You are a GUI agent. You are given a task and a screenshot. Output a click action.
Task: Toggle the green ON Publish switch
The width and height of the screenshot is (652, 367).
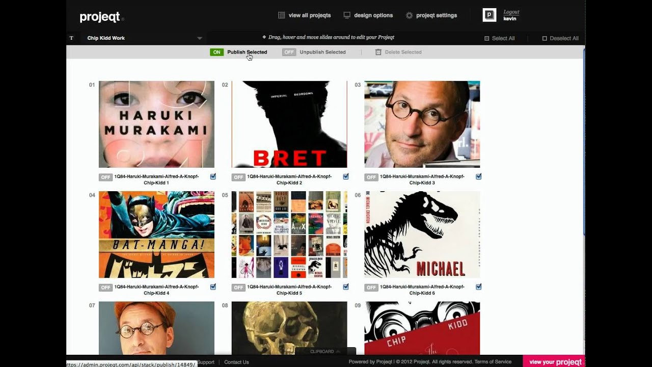tap(216, 52)
